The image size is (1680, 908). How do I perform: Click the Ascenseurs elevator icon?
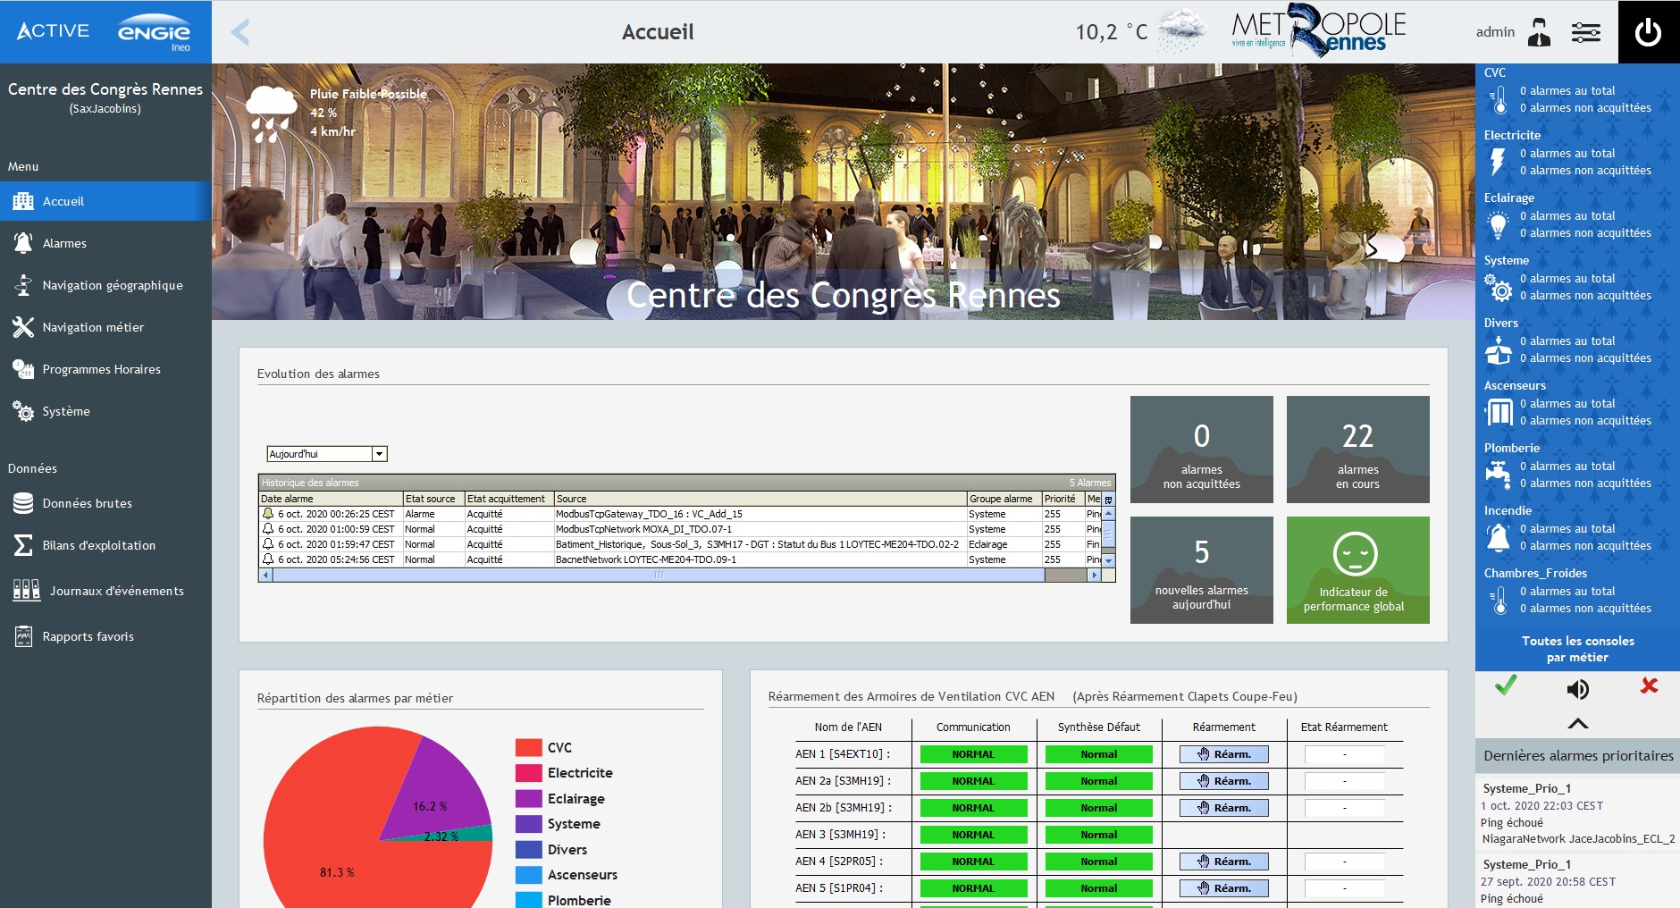pos(1499,413)
